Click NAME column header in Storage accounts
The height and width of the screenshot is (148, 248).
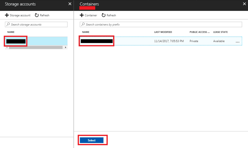(x=11, y=32)
